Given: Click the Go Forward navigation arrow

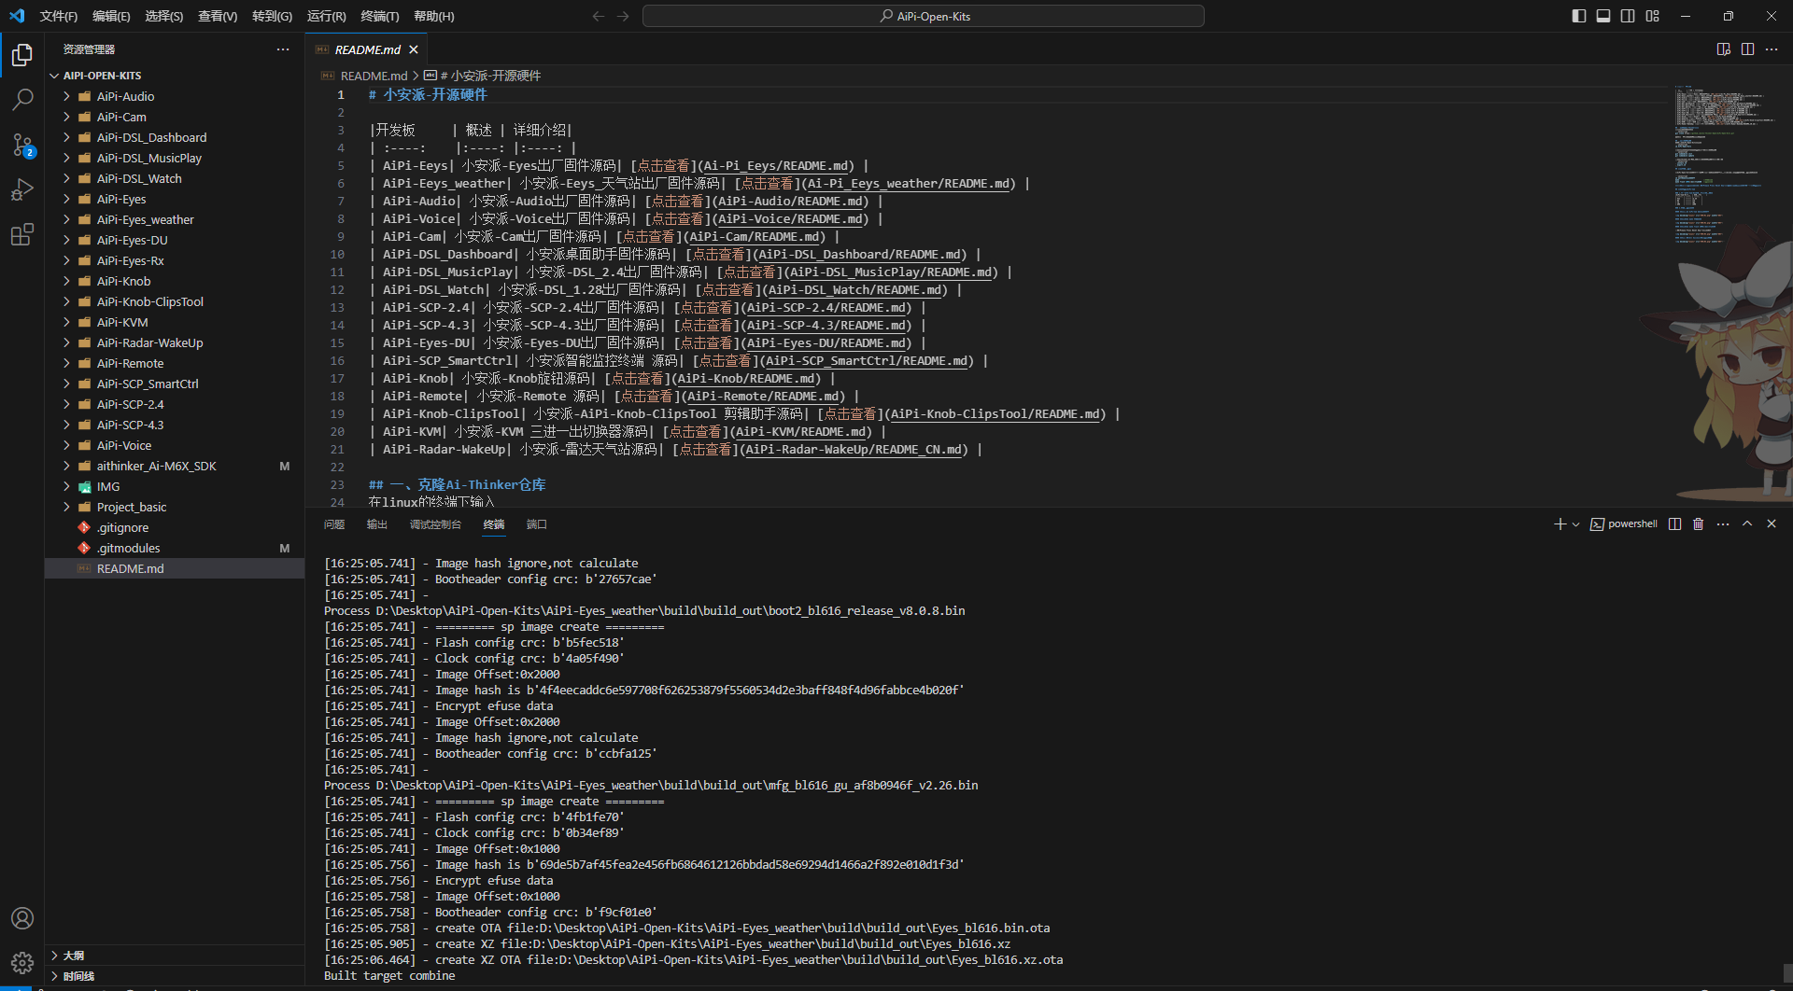Looking at the screenshot, I should tap(623, 16).
